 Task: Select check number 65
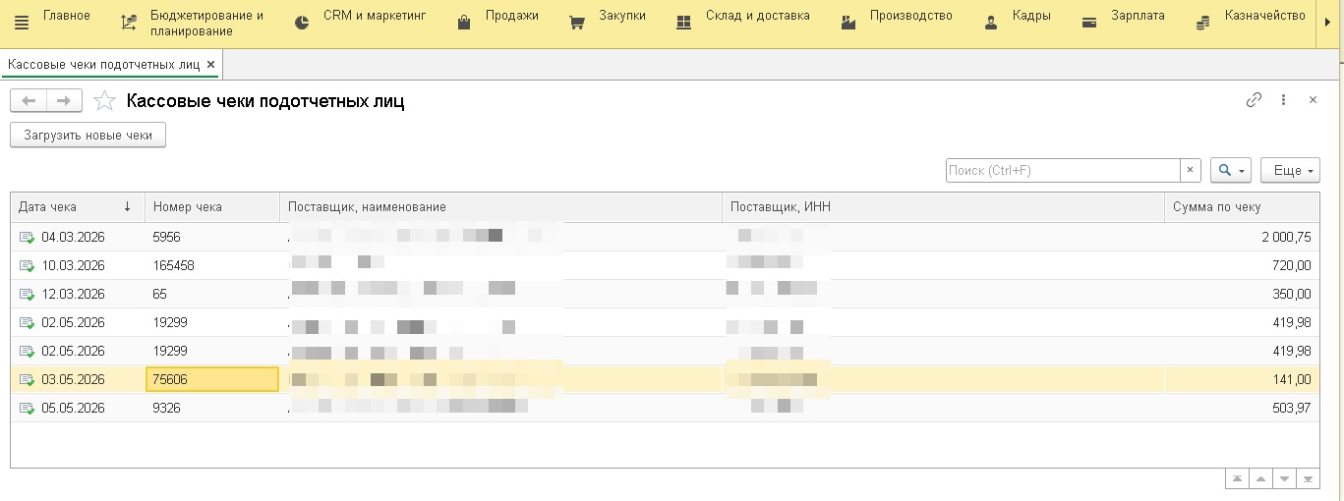[160, 294]
